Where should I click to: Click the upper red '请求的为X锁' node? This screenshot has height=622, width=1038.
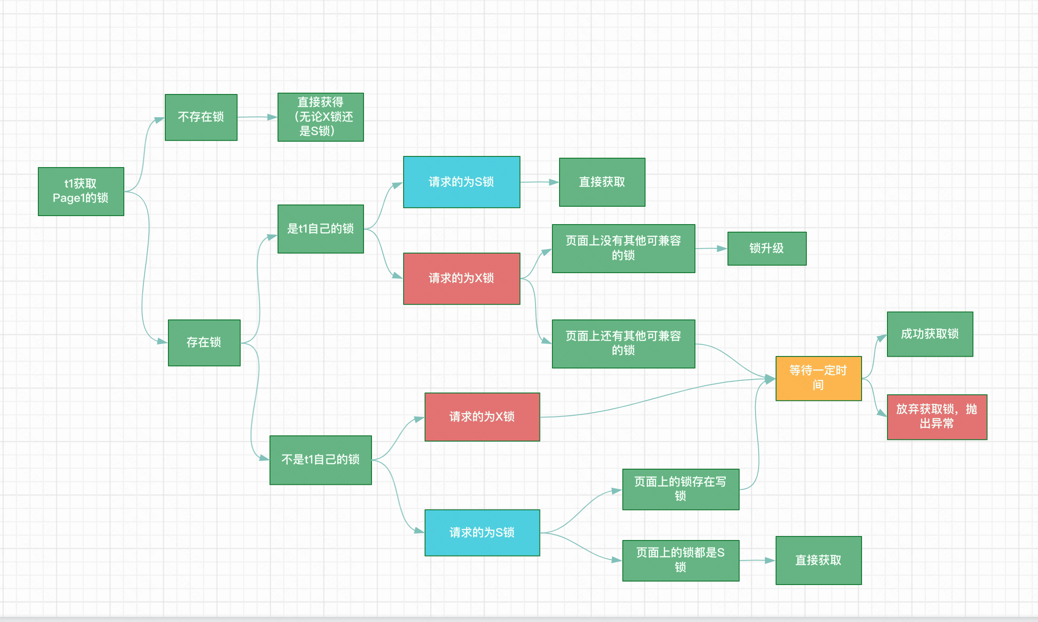(462, 278)
